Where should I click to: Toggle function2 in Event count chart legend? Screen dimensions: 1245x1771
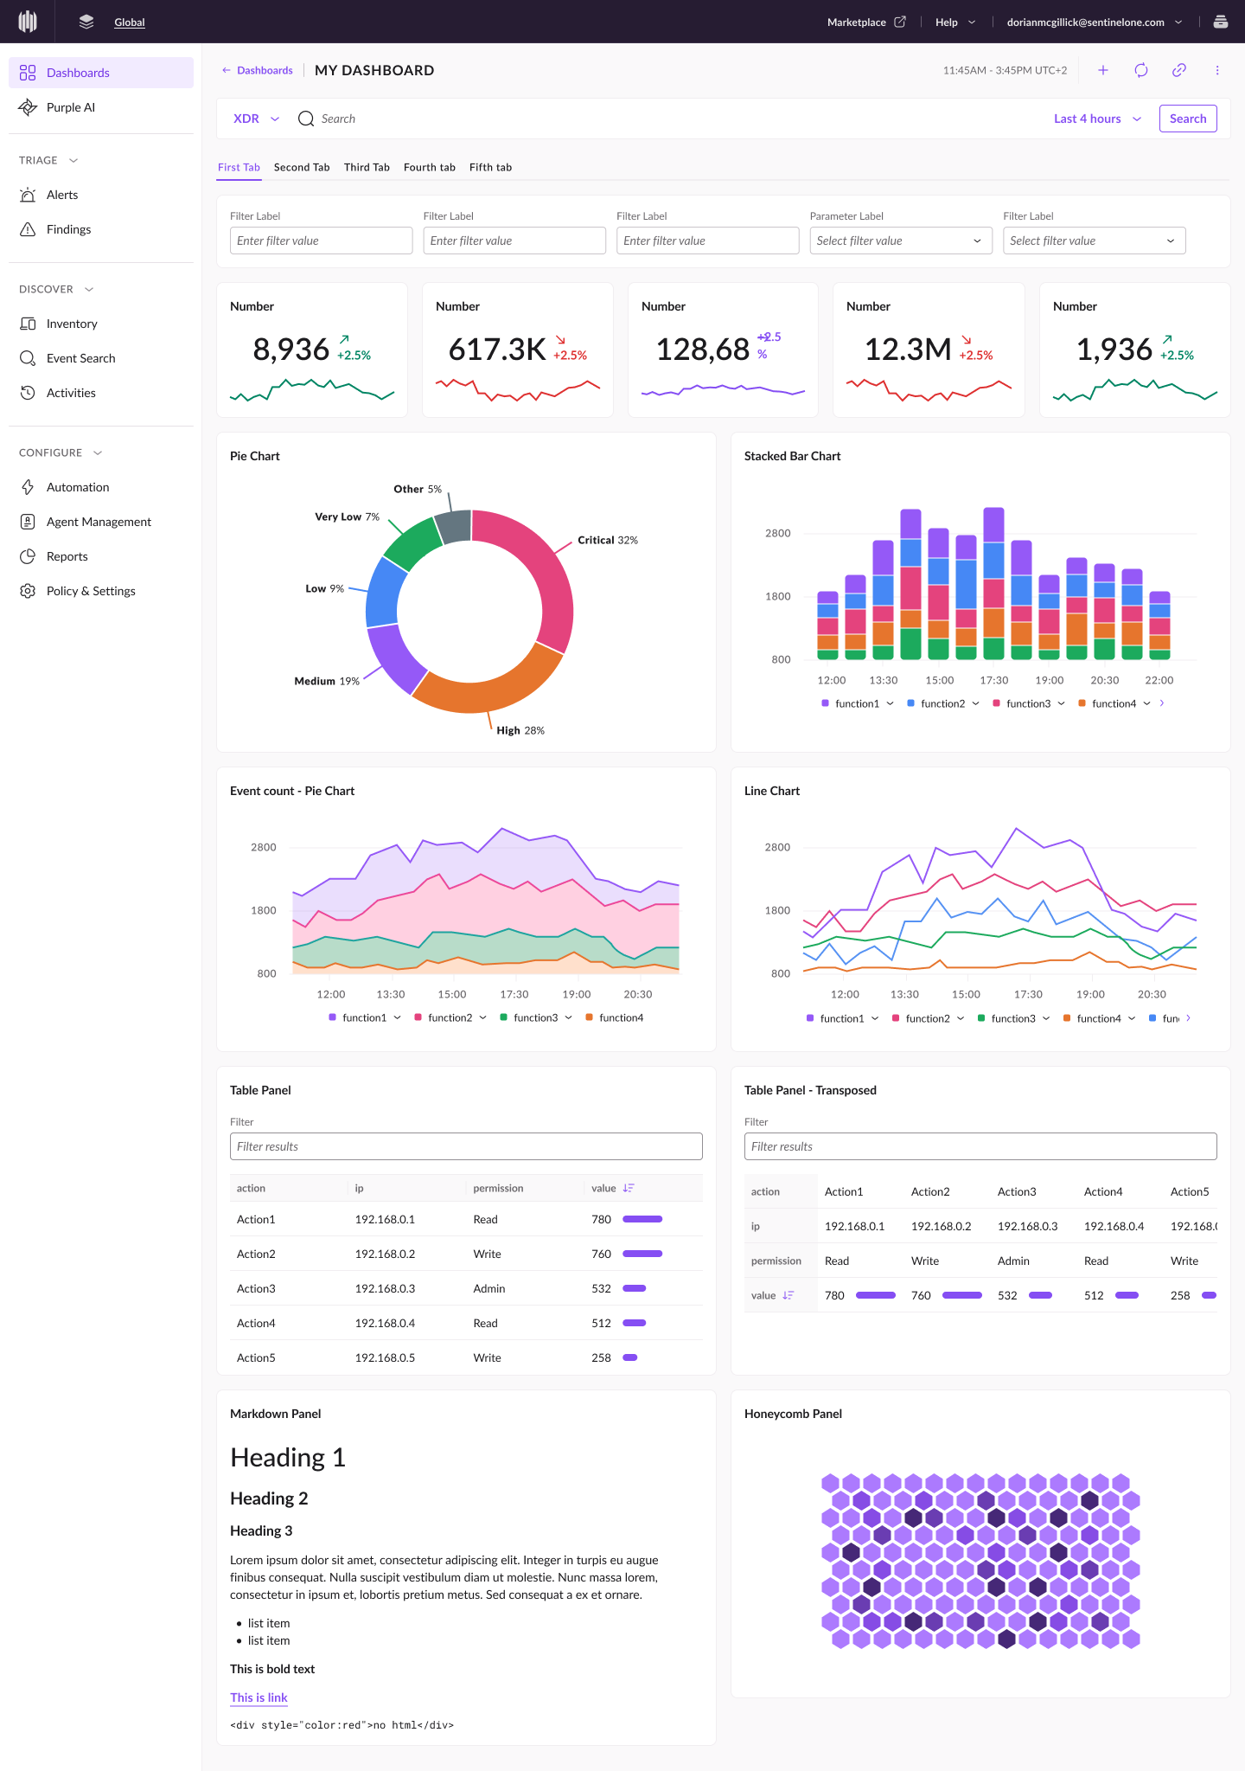[x=450, y=1017]
